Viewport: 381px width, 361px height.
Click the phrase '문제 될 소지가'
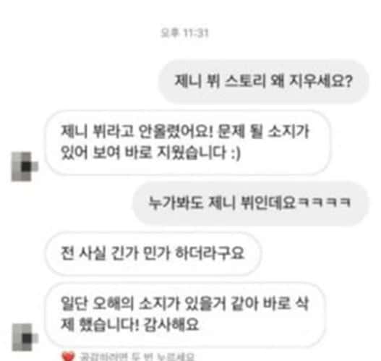point(263,132)
